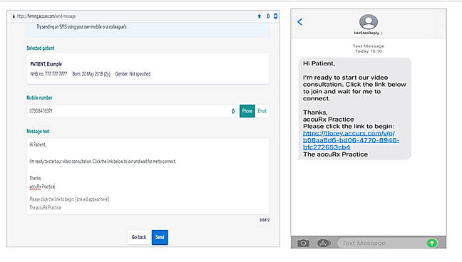Click inside the Message text box
Viewport: 462px width, 262px height.
click(x=148, y=176)
